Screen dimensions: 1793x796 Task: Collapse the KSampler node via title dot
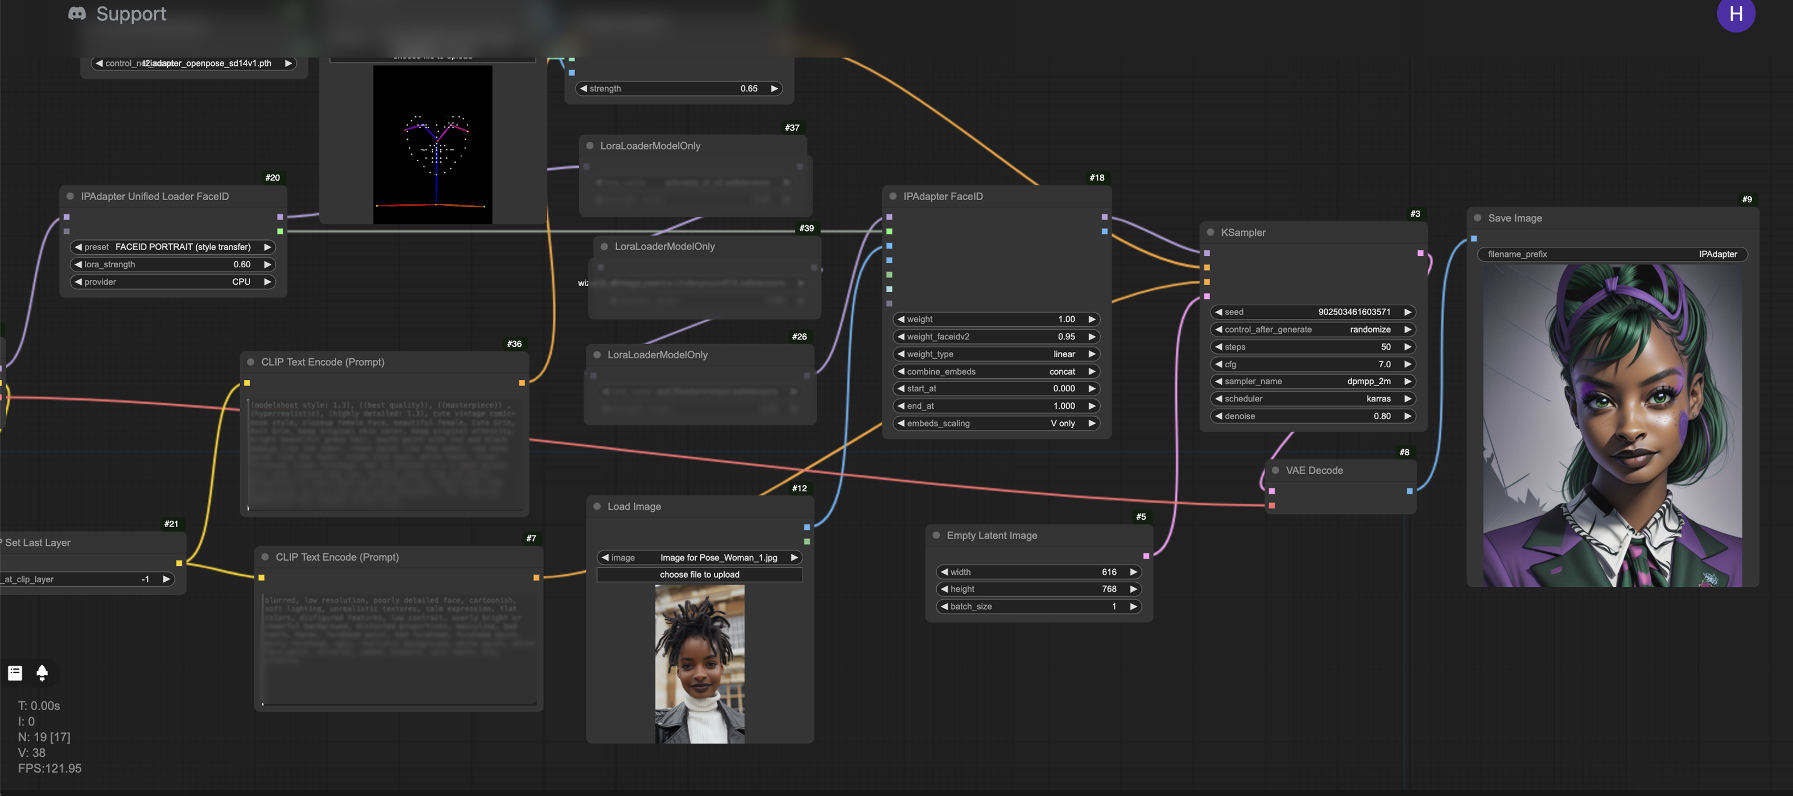[1211, 233]
